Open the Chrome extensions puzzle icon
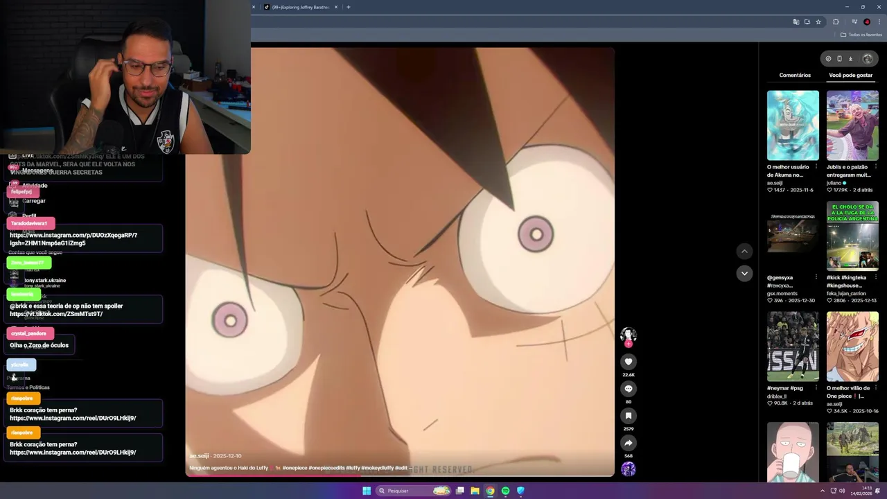Screen dimensions: 887x499 coord(836,22)
